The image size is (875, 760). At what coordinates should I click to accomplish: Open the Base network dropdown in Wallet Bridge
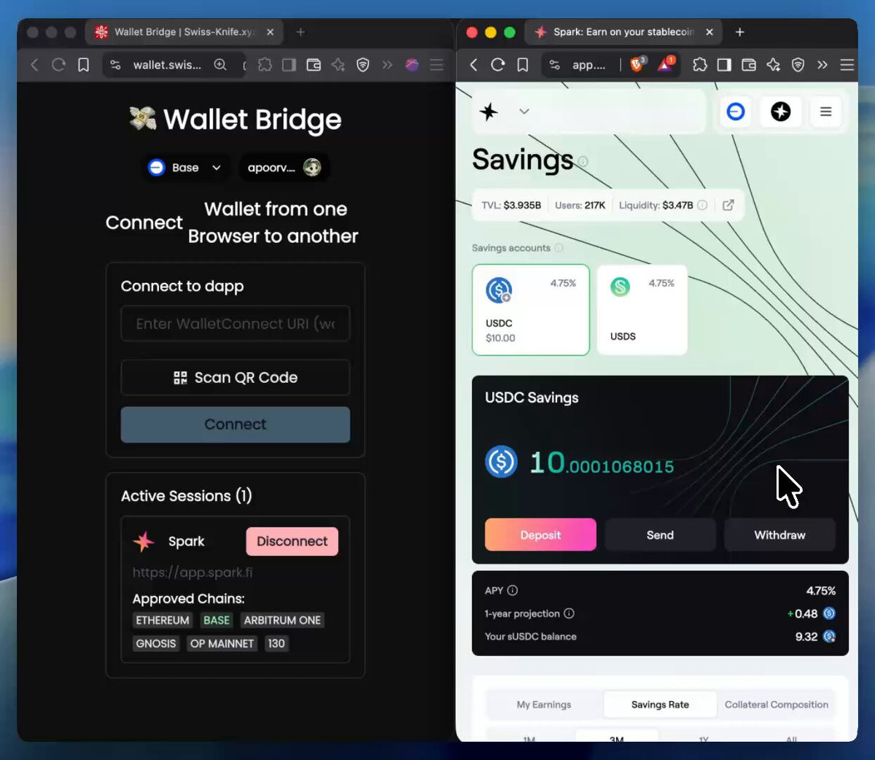pos(185,168)
